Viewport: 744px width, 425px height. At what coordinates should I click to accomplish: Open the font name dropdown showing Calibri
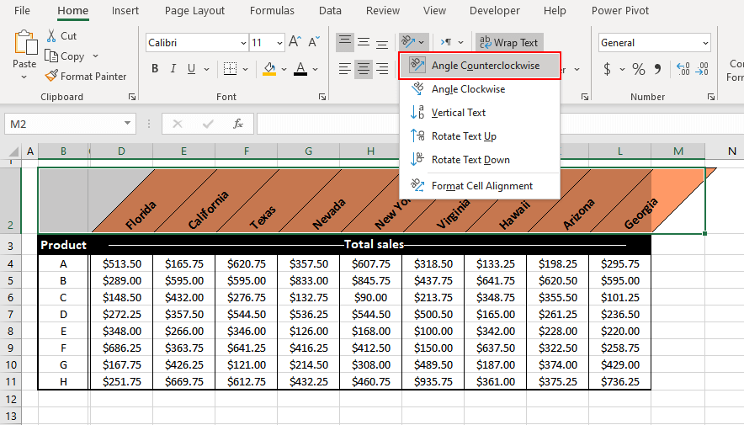point(243,43)
